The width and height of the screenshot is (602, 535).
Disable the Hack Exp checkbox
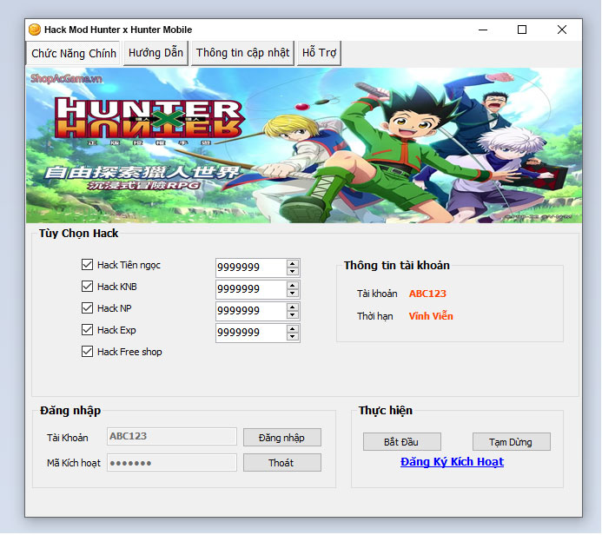point(87,330)
